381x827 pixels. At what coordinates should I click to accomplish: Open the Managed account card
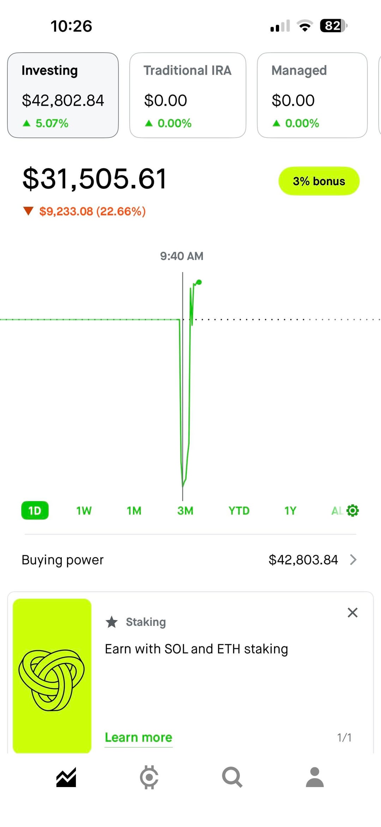[312, 95]
